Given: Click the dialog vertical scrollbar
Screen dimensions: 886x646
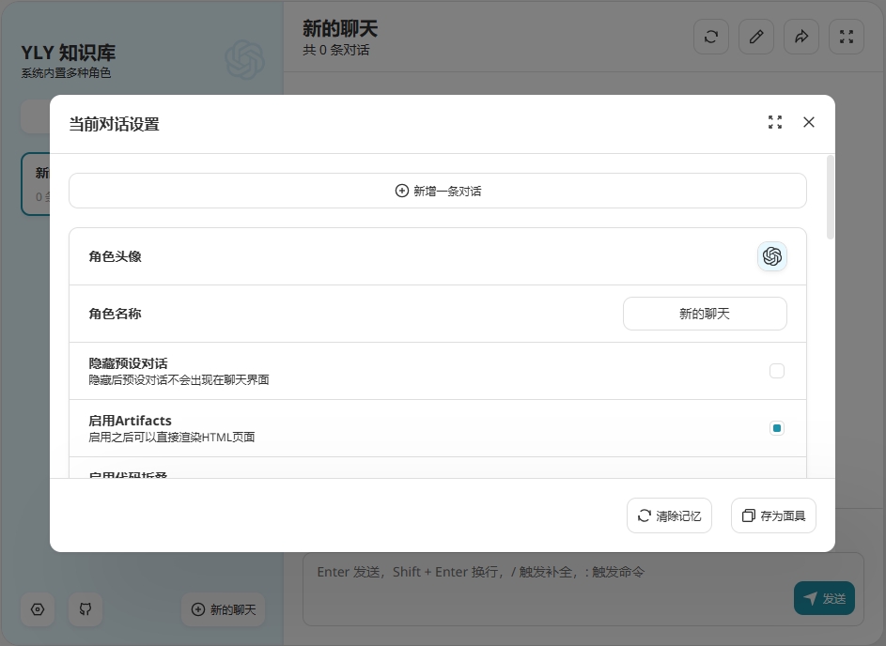Looking at the screenshot, I should click(x=831, y=199).
